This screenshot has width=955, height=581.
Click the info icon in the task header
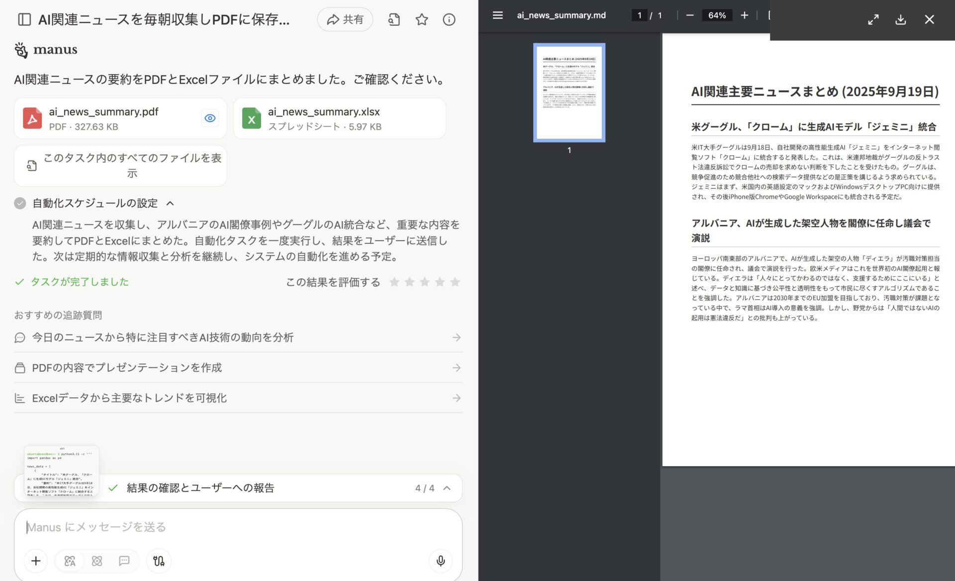pyautogui.click(x=449, y=19)
